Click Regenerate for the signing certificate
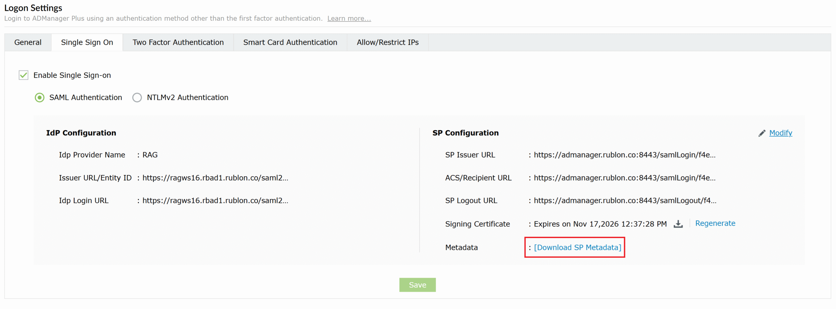 pos(715,223)
